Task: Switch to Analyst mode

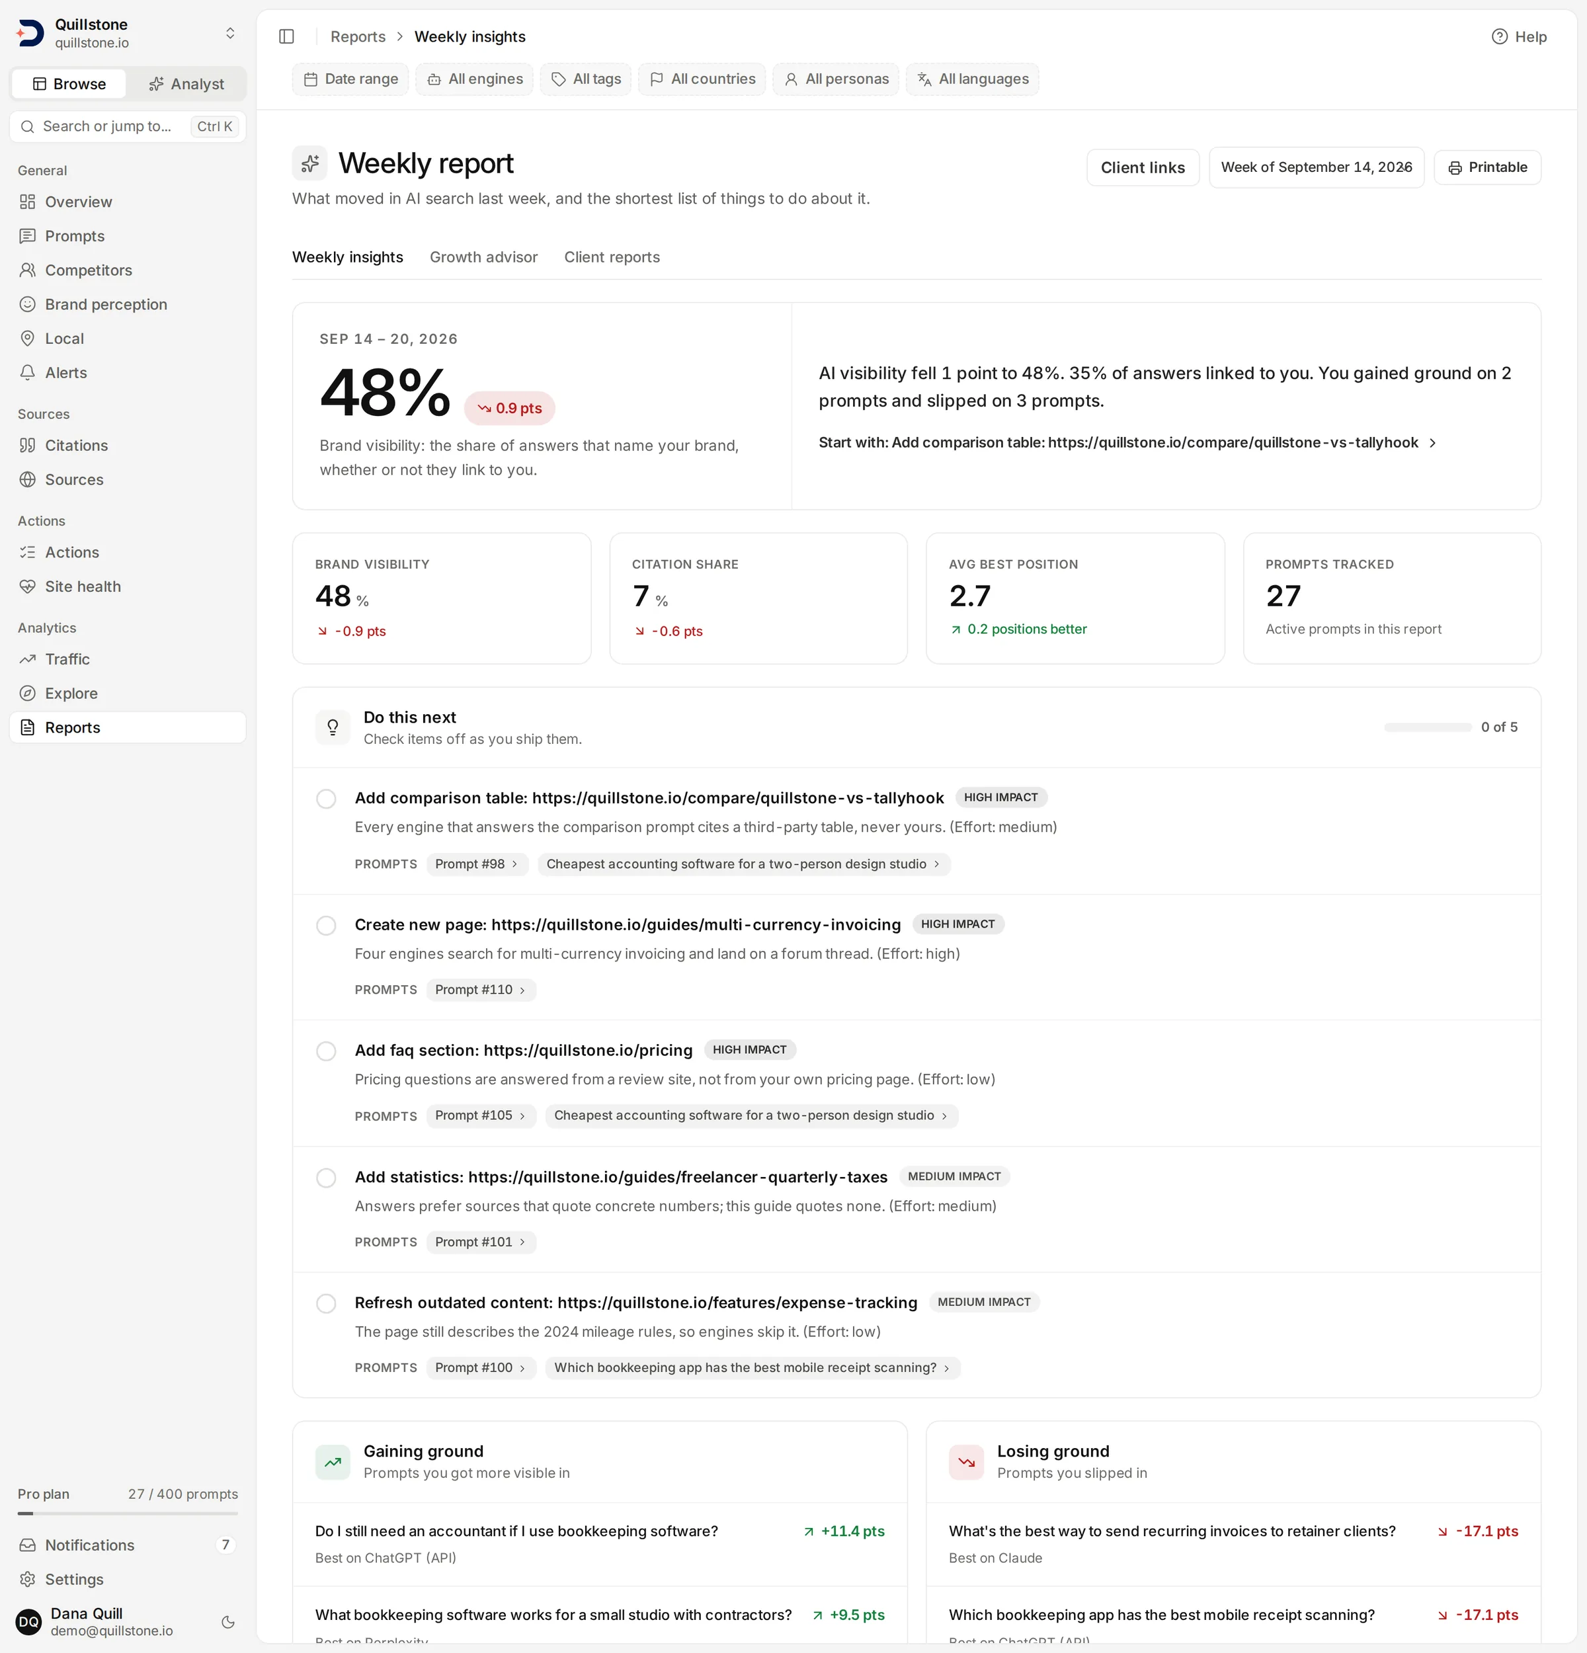Action: tap(186, 83)
